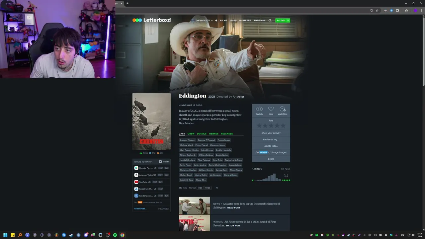Click the PATRON badge link

pyautogui.click(x=263, y=152)
